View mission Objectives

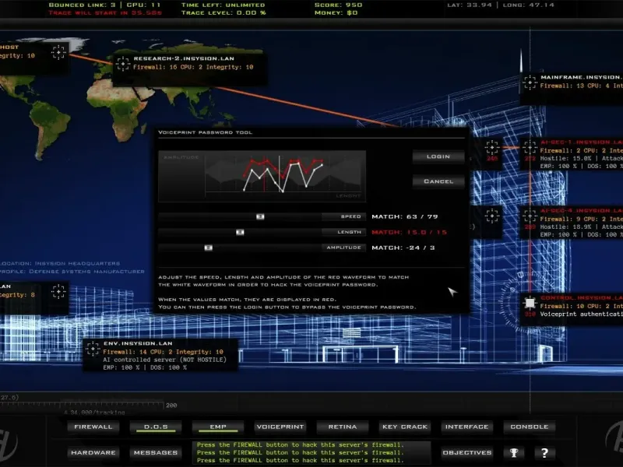tap(466, 453)
